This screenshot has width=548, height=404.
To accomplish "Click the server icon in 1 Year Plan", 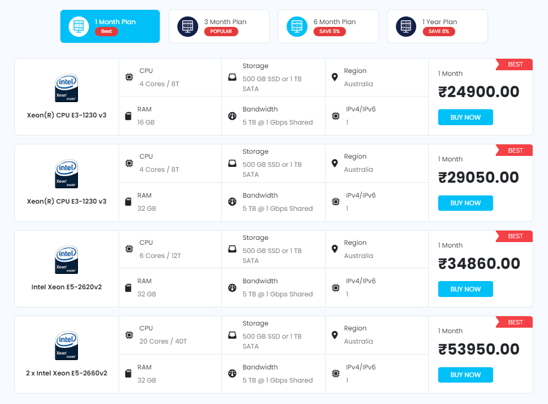I will click(406, 26).
